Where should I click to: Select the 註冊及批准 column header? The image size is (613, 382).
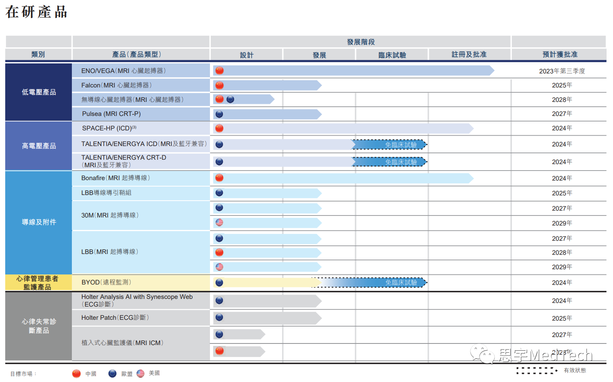click(470, 54)
